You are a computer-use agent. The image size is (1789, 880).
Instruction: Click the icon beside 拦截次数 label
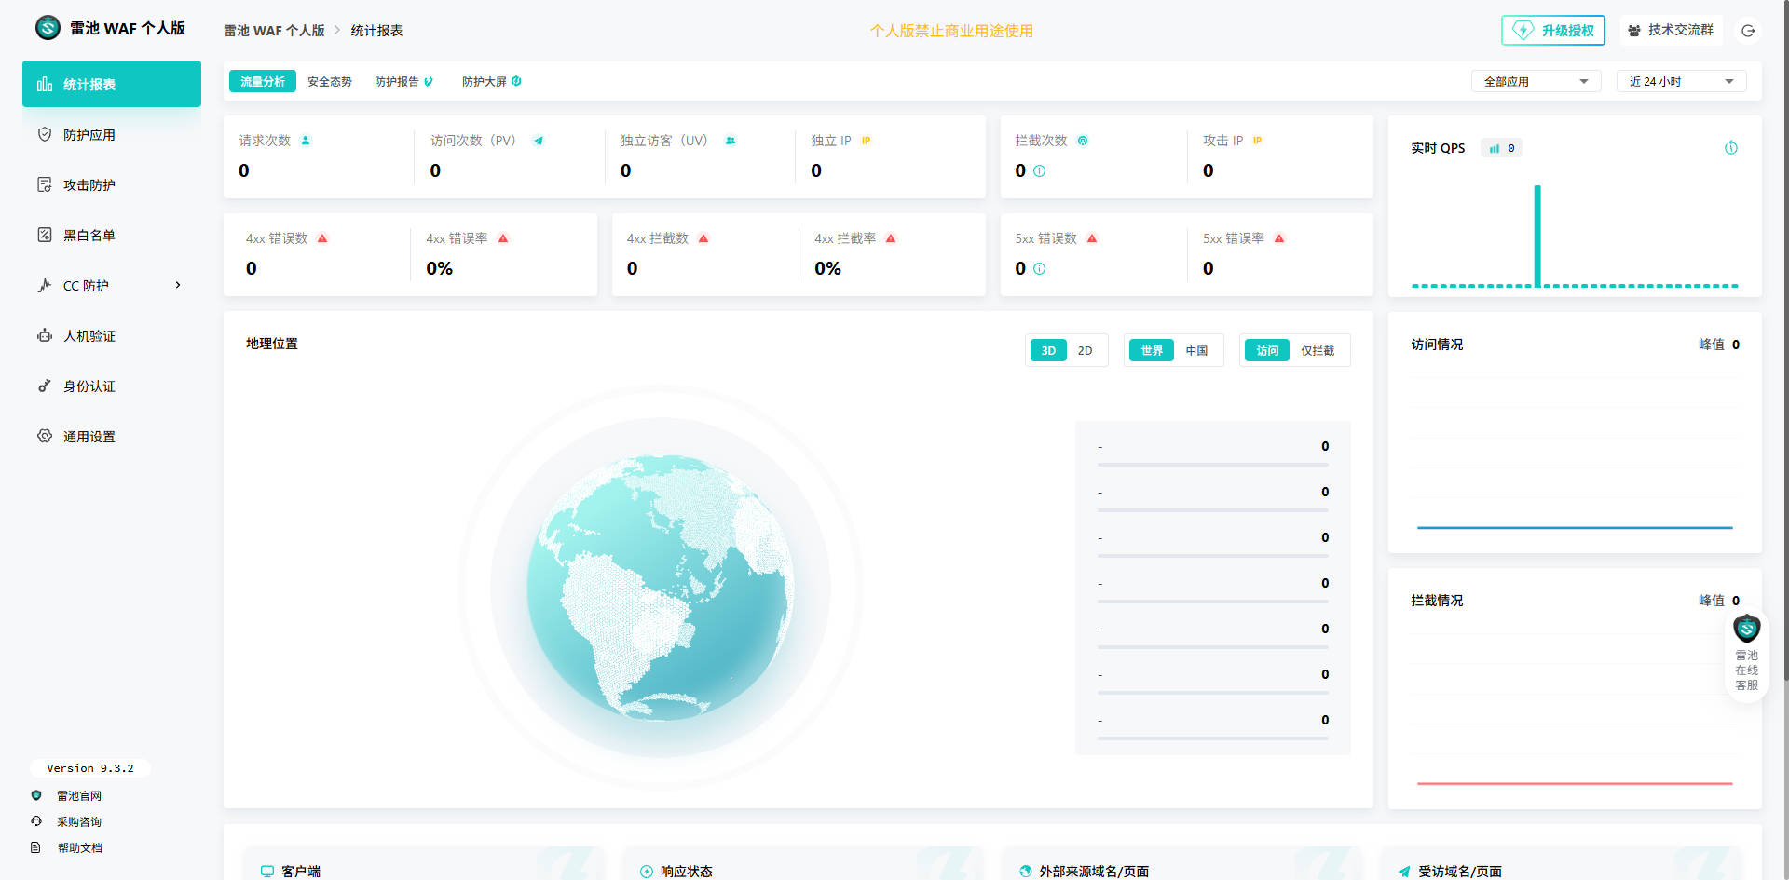pyautogui.click(x=1083, y=141)
